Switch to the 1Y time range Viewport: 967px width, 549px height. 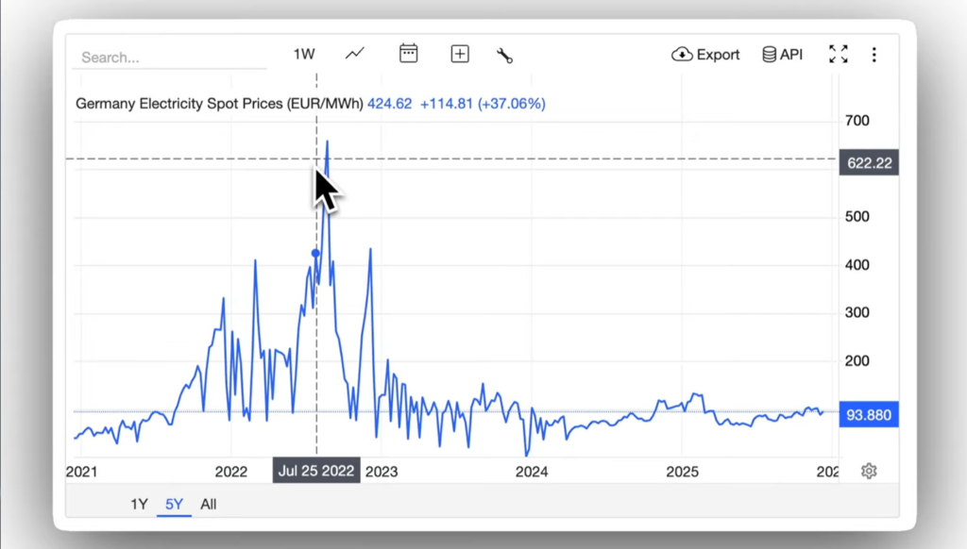[139, 505]
